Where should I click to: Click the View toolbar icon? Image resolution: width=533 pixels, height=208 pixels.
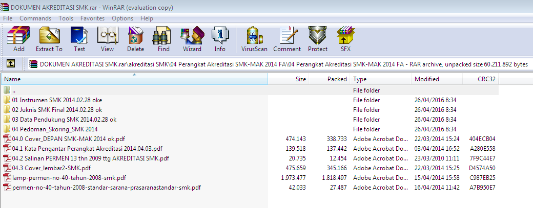pyautogui.click(x=108, y=39)
